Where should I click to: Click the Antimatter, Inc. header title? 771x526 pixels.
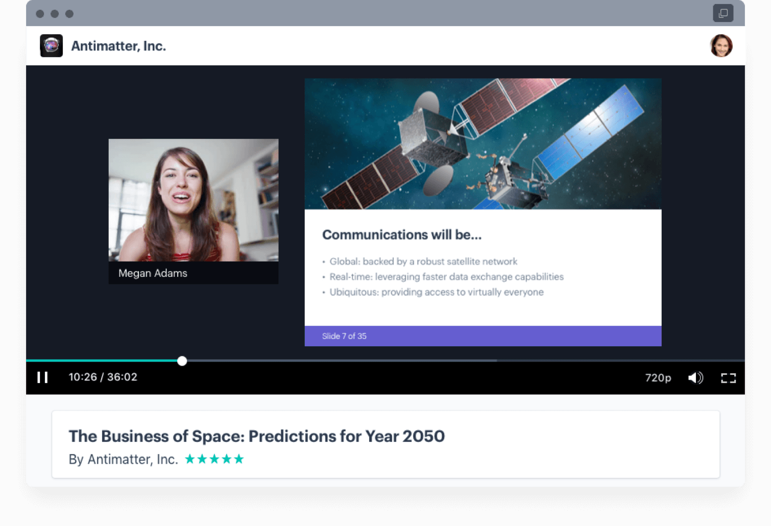click(118, 46)
